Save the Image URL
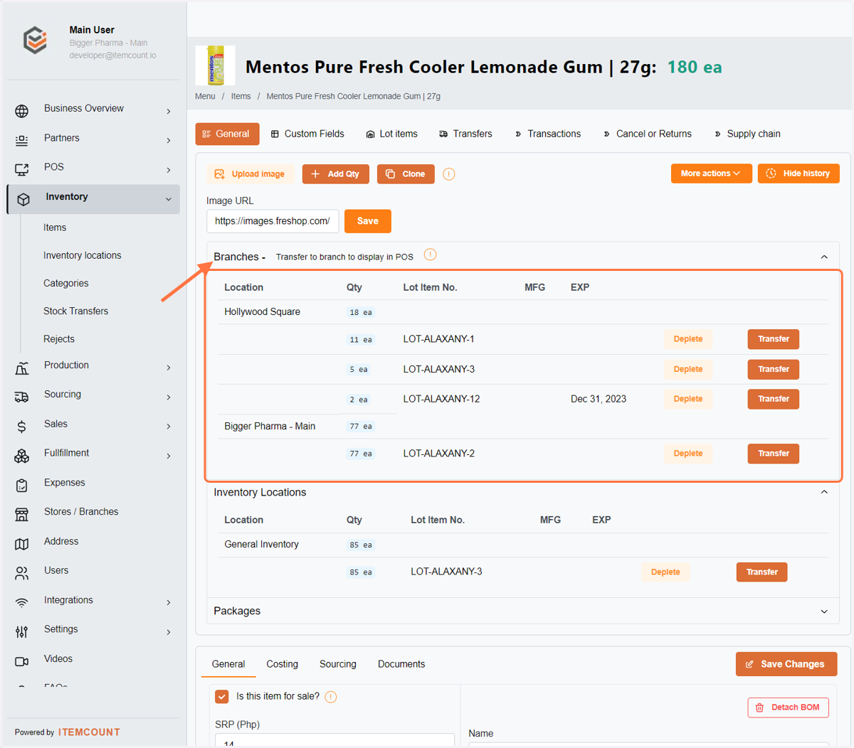 tap(367, 221)
